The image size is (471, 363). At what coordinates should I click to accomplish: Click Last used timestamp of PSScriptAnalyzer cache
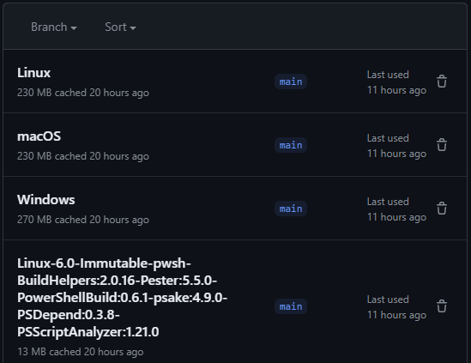[x=396, y=307]
